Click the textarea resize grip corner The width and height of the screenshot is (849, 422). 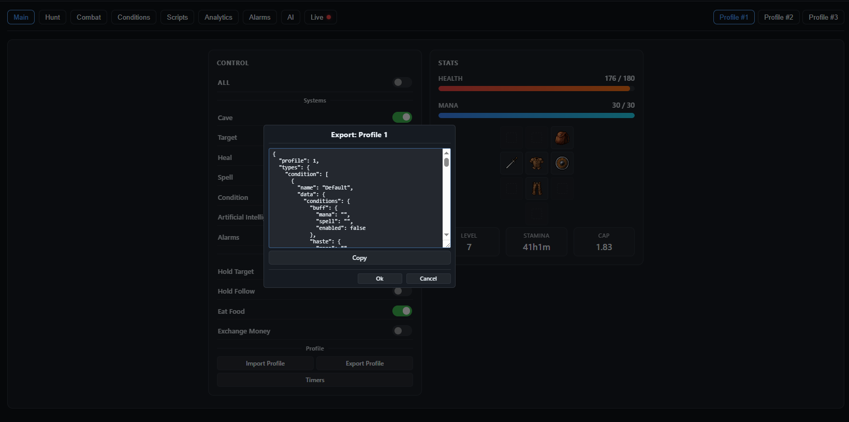(447, 244)
